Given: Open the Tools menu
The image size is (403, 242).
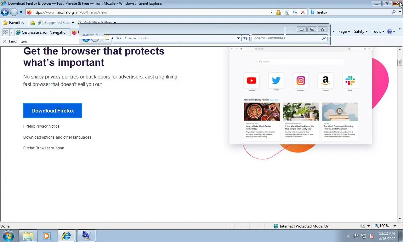Looking at the screenshot, I should pos(378,32).
